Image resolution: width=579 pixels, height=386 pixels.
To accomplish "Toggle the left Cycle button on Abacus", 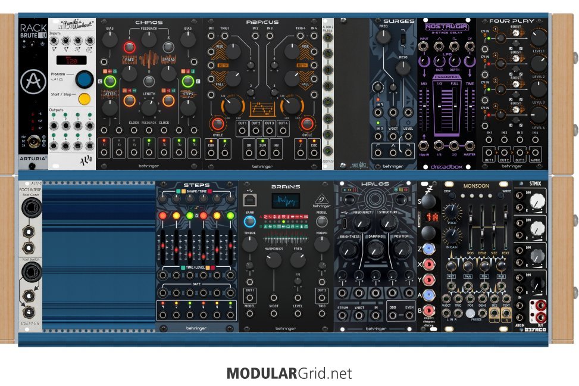I will pyautogui.click(x=217, y=124).
